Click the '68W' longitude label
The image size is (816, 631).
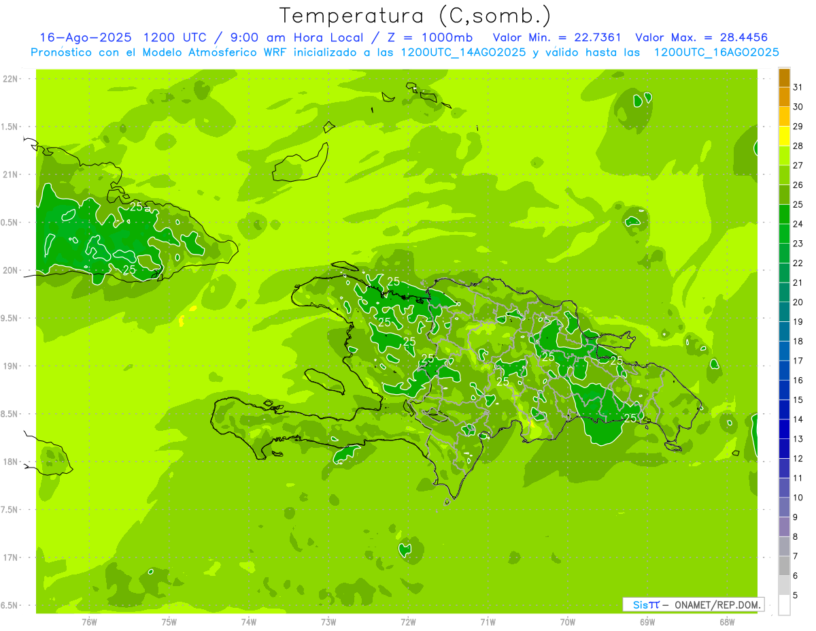point(727,621)
